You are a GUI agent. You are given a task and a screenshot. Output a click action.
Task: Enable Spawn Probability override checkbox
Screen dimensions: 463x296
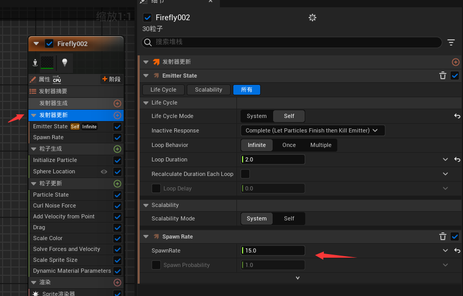point(156,265)
